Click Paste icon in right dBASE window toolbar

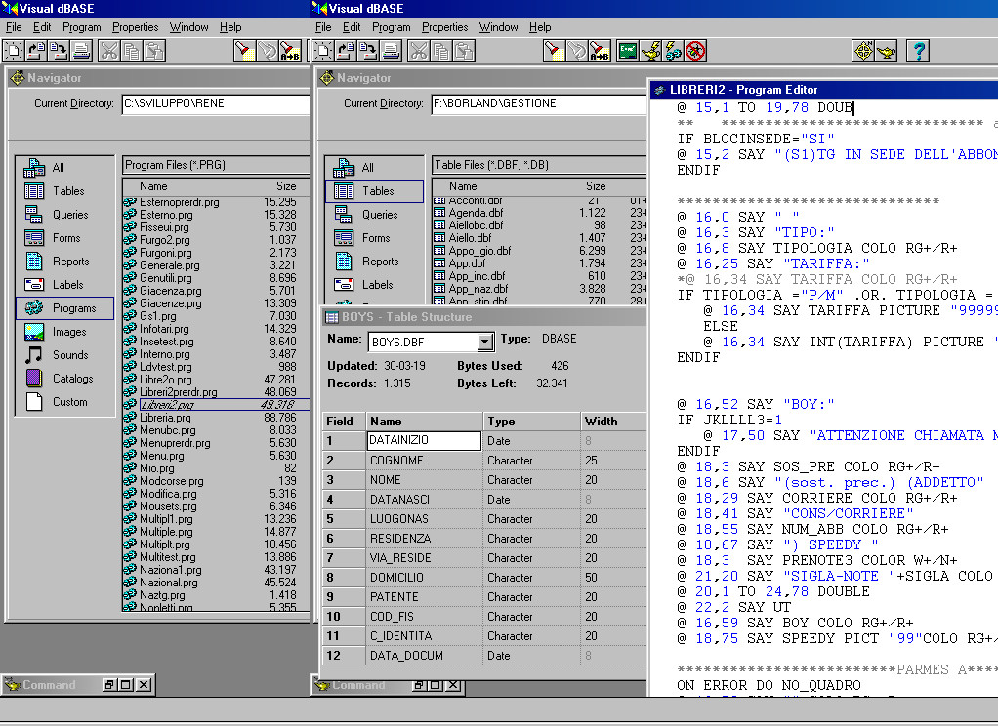tap(464, 51)
